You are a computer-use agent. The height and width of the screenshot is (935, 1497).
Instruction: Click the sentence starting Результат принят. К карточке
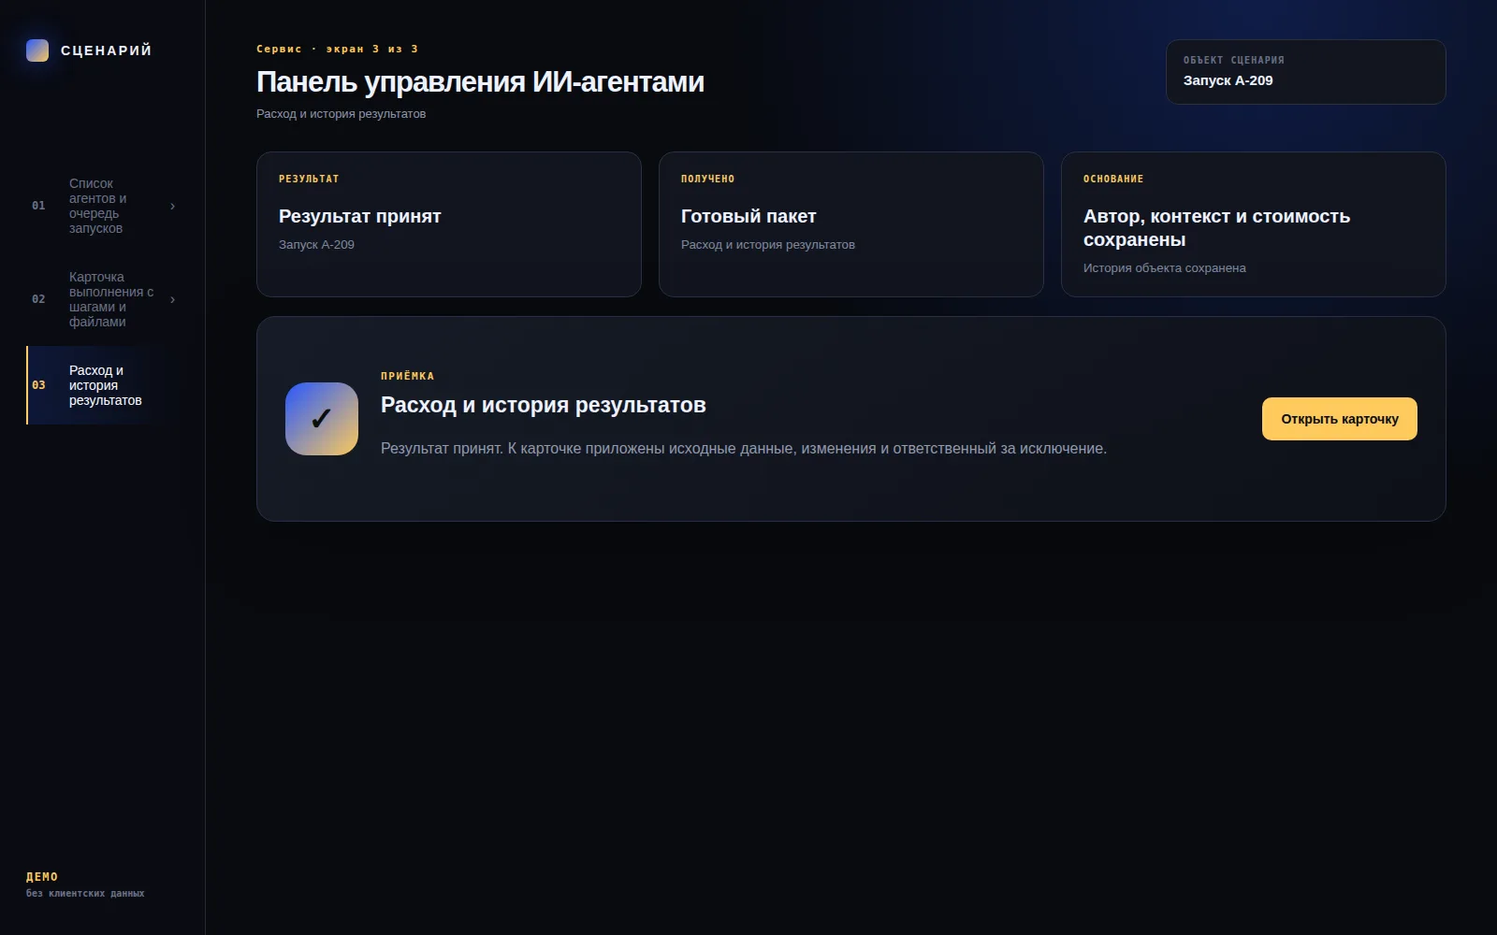(744, 449)
